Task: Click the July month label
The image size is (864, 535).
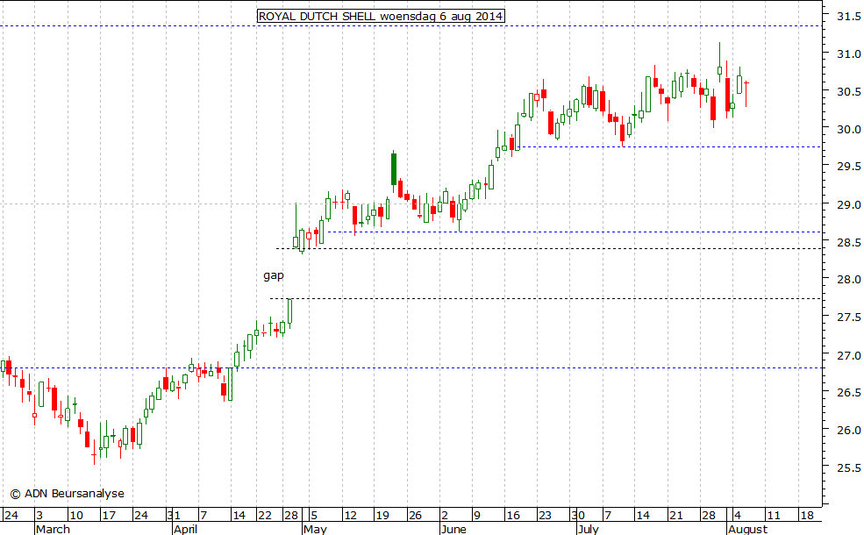Action: click(x=589, y=529)
